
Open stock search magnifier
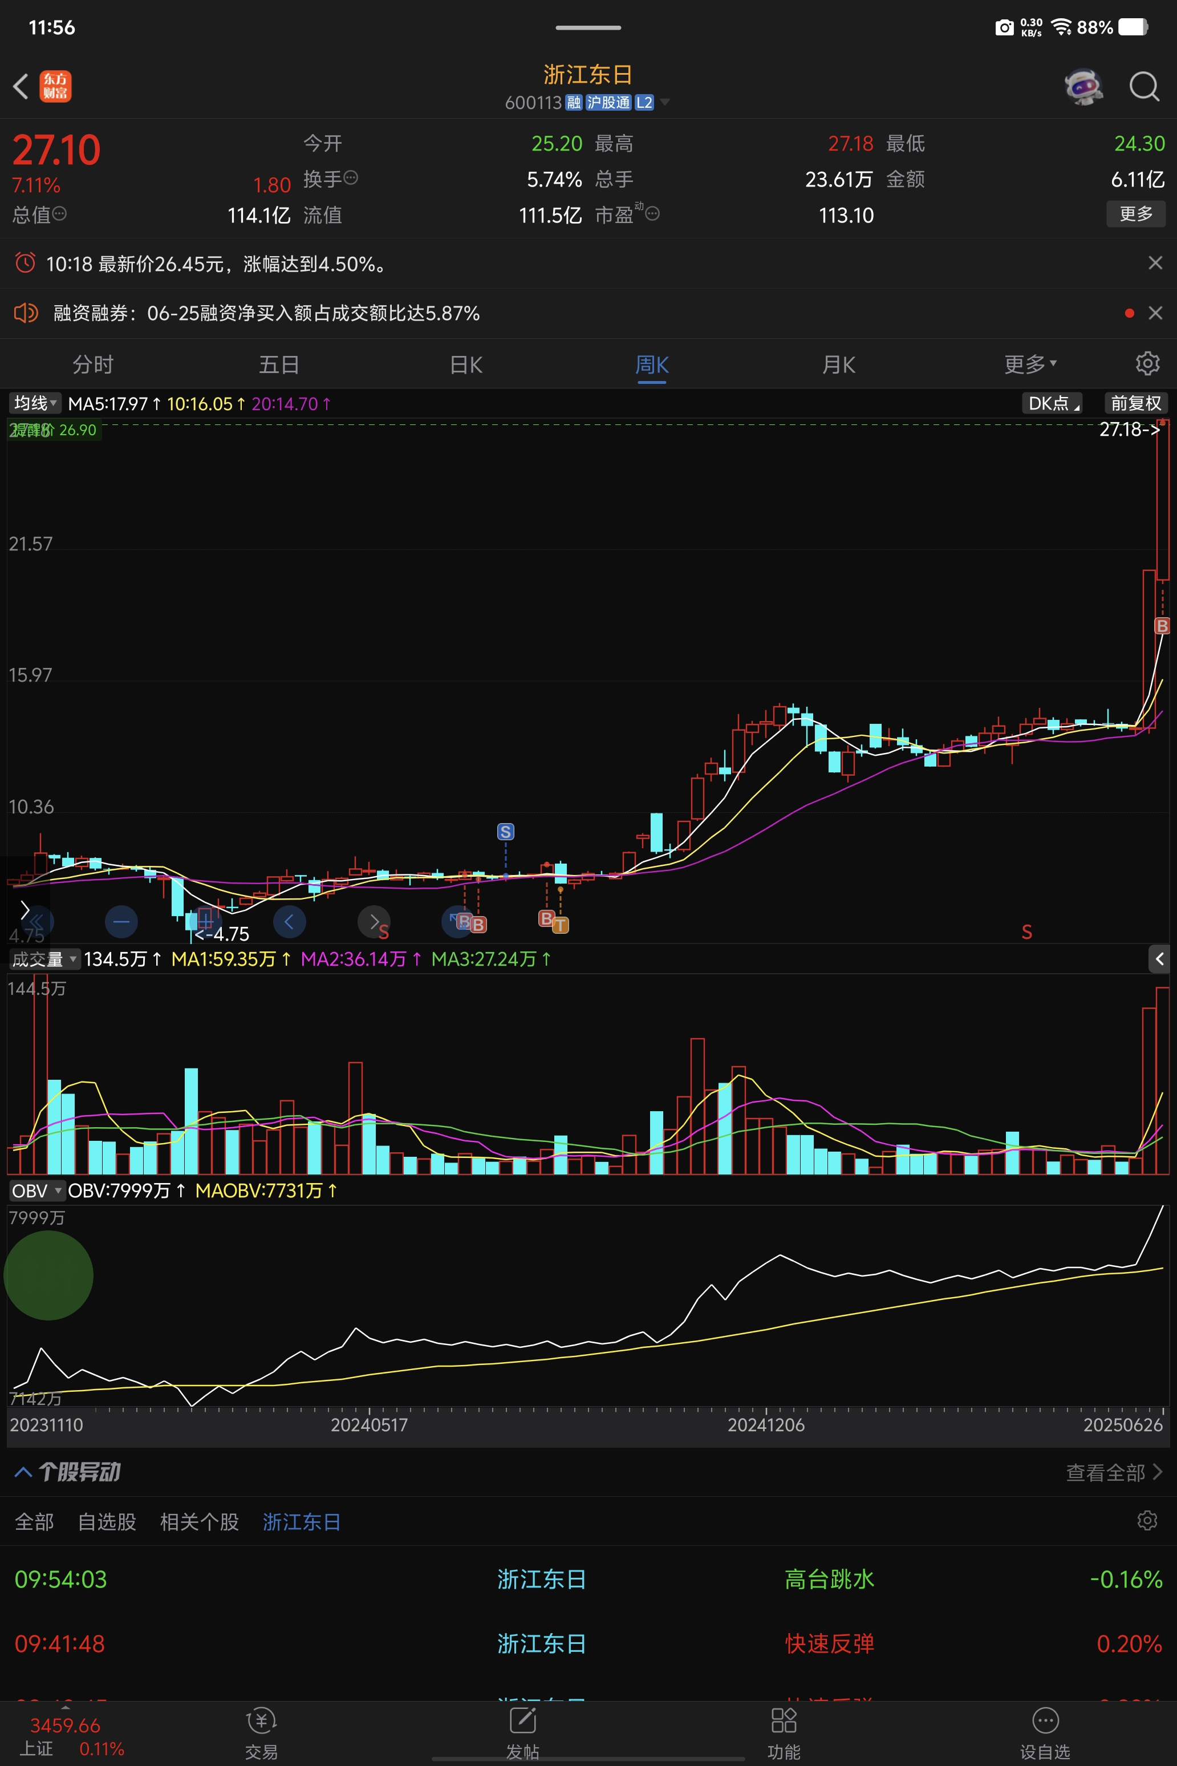(1144, 86)
